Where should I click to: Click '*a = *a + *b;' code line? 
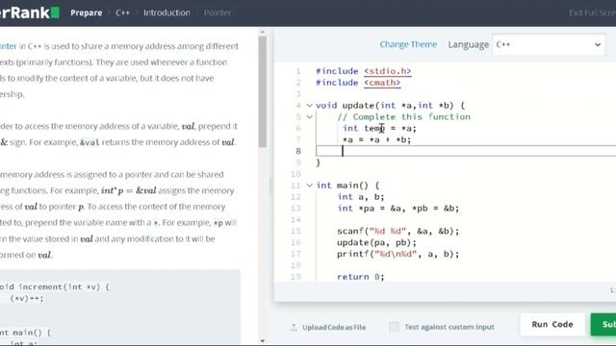click(376, 139)
